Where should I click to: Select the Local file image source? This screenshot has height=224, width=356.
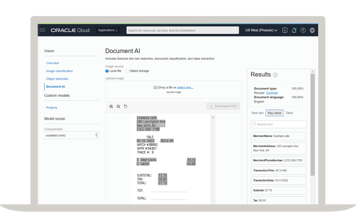[106, 71]
